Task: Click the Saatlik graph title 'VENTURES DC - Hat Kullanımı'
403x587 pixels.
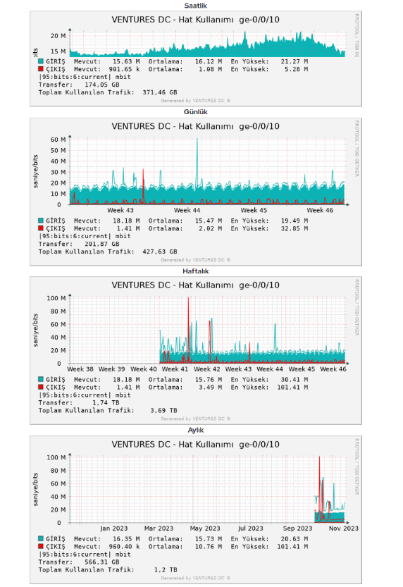Action: click(x=173, y=20)
